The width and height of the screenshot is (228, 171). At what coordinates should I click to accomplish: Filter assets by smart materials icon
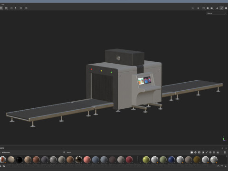pos(195,152)
